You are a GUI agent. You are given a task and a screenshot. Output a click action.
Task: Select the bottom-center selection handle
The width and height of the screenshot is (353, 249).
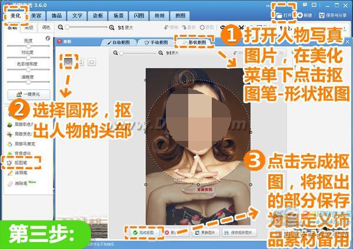tap(198, 184)
